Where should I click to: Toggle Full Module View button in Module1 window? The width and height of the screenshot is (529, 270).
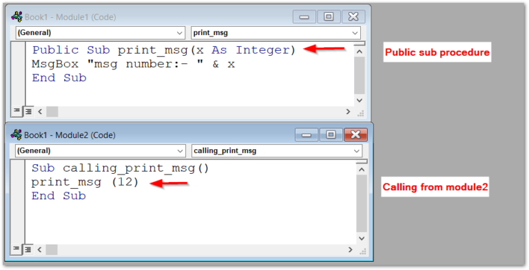[29, 111]
